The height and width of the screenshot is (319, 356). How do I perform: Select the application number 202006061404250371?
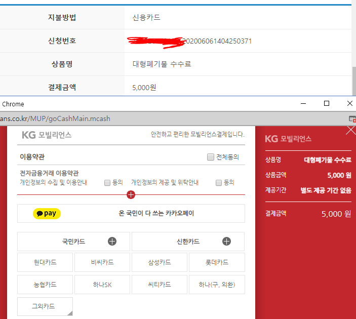point(217,41)
